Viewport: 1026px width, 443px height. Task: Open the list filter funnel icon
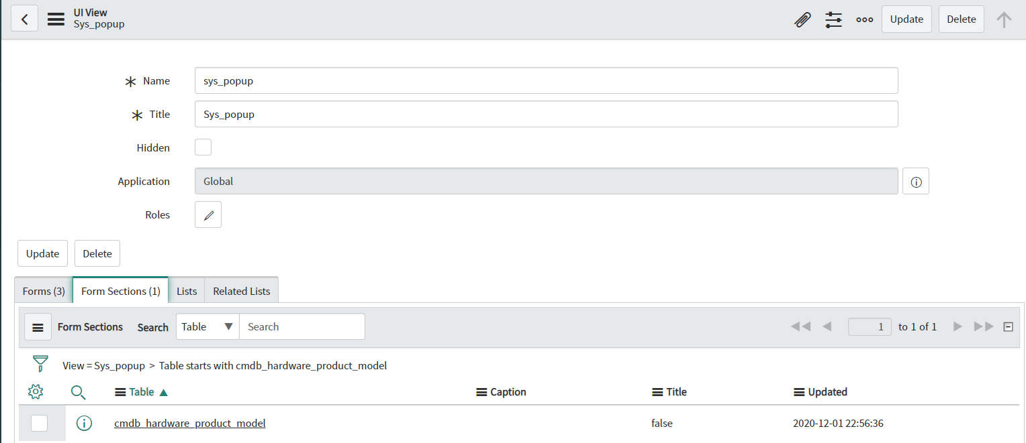41,364
